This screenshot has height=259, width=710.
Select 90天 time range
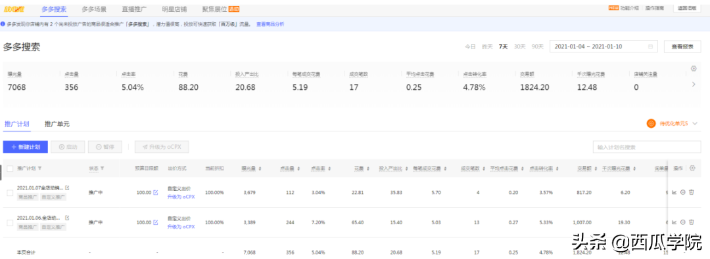coord(538,47)
